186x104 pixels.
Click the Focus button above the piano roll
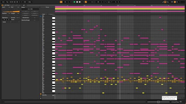coord(47,7)
